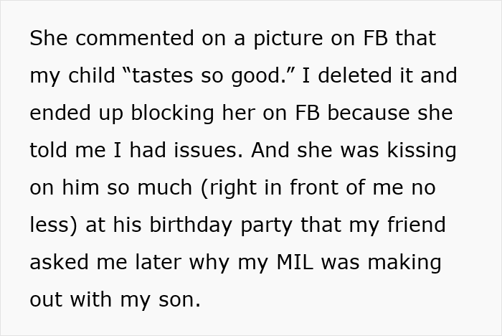
Task: Click the word "deleted" in the second line
Action: coord(355,75)
